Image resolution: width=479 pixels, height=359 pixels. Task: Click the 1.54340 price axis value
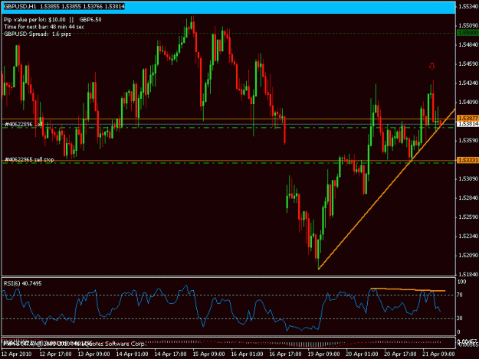coord(468,83)
